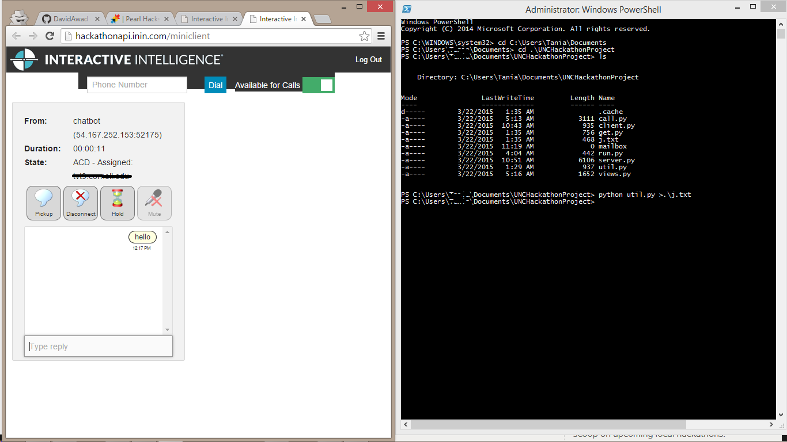Click the hello chat message bubble

click(x=142, y=237)
